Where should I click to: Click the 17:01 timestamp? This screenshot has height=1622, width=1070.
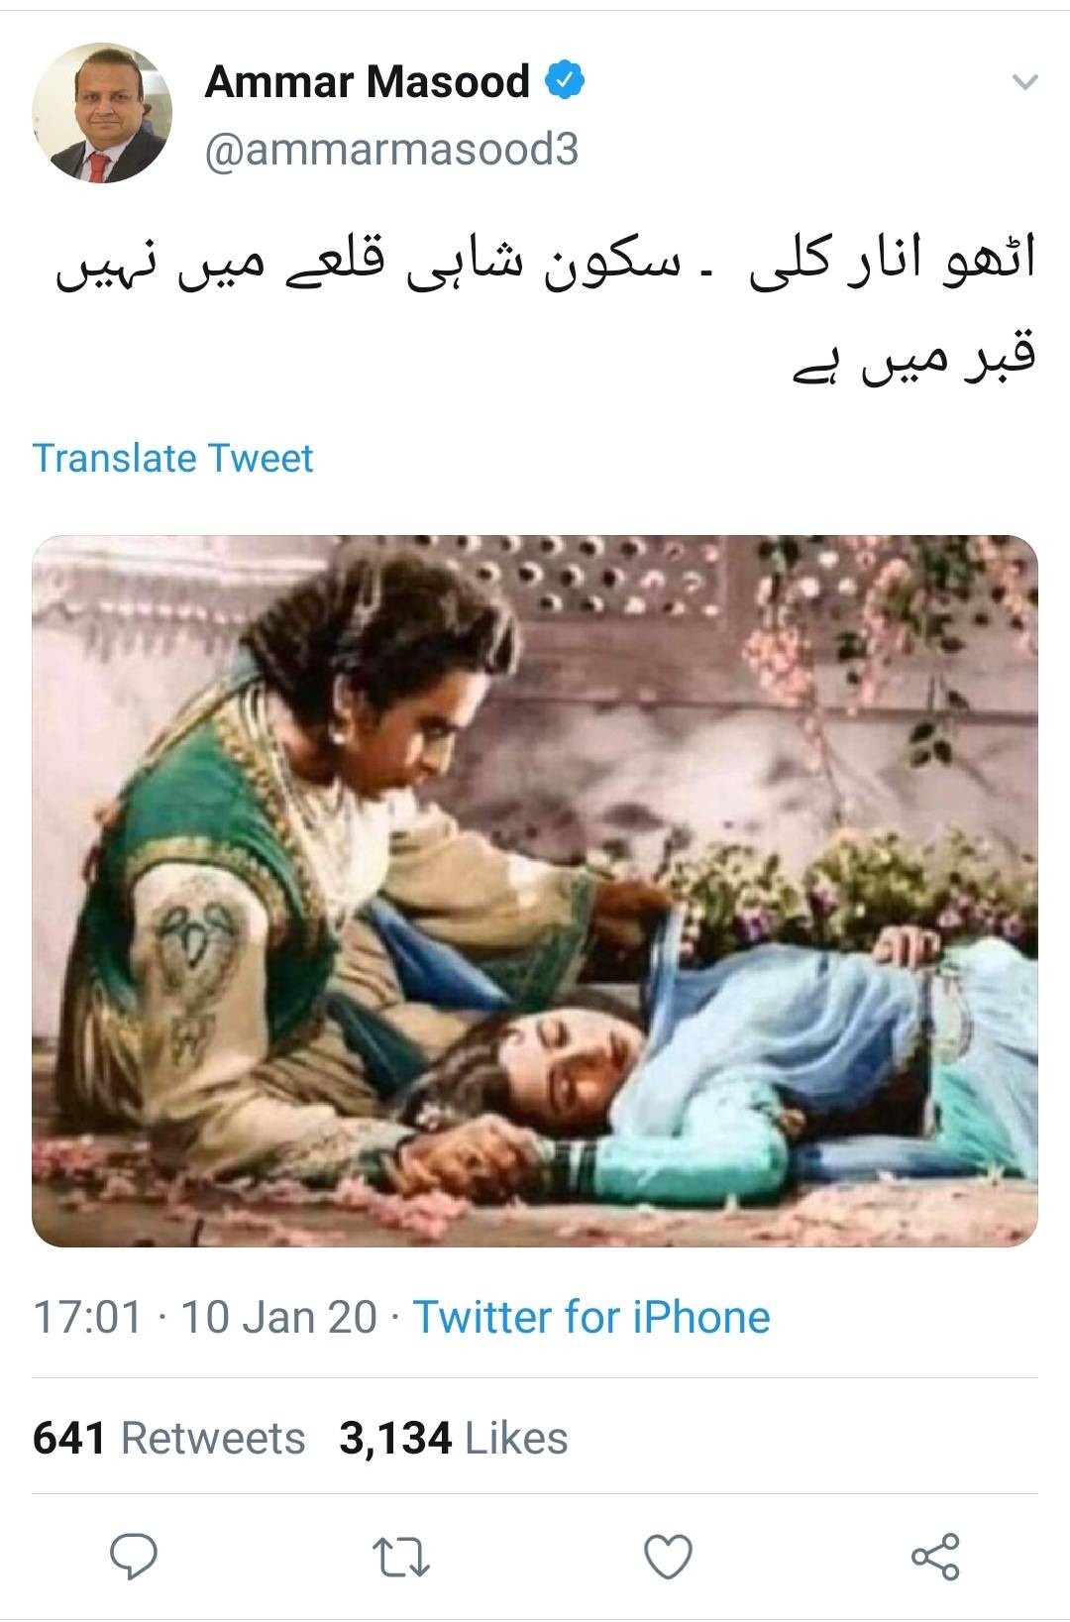87,1318
